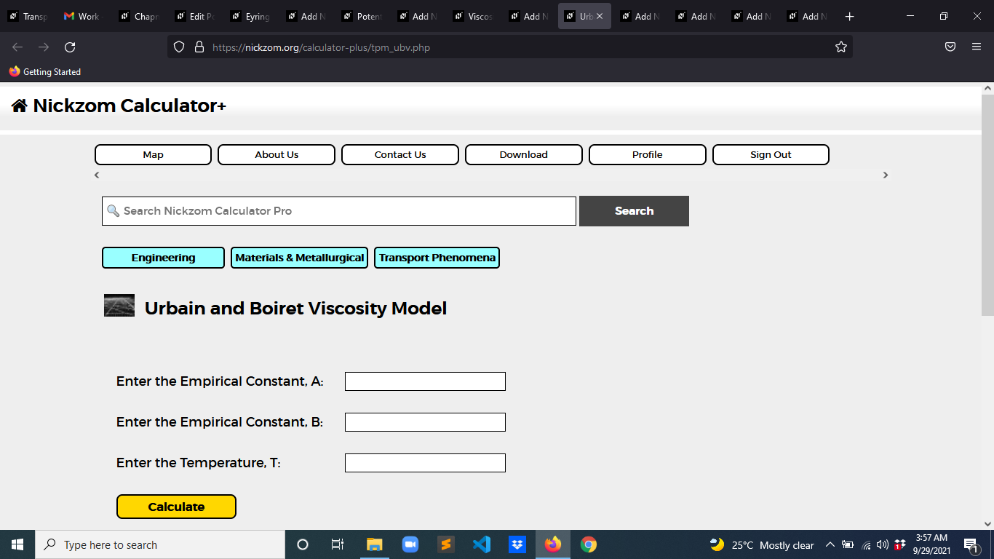Image resolution: width=994 pixels, height=559 pixels.
Task: Switch to the Chapr tab
Action: click(x=138, y=16)
